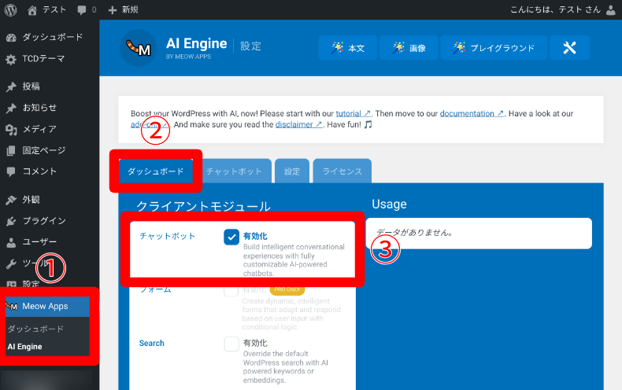622x390 pixels.
Task: Click the お知らせ pin icon
Action: (x=11, y=109)
